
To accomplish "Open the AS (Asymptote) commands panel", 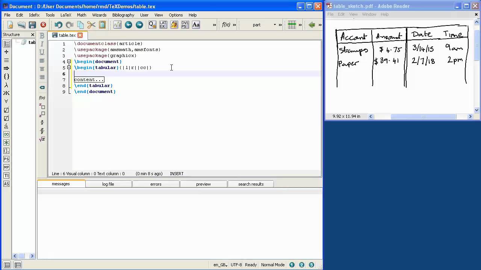I will (x=6, y=184).
